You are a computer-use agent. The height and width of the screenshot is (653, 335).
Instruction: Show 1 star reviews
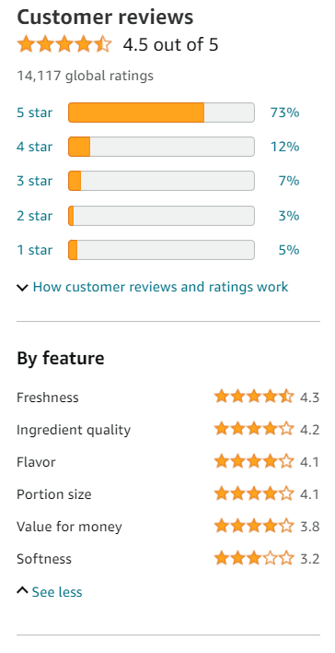point(34,250)
